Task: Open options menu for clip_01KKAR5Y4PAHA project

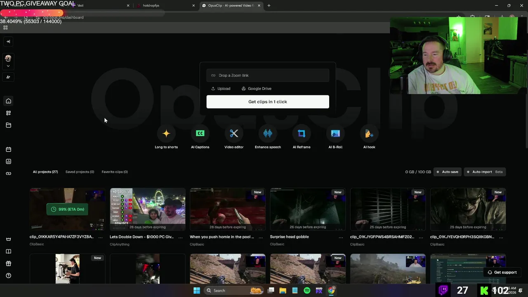Action: point(100,237)
